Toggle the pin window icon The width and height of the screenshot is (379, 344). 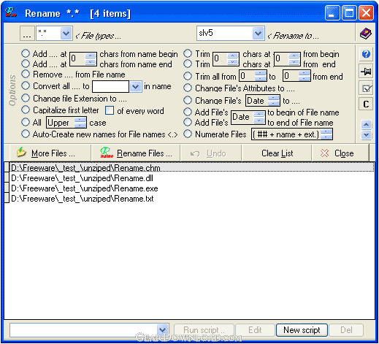366,72
